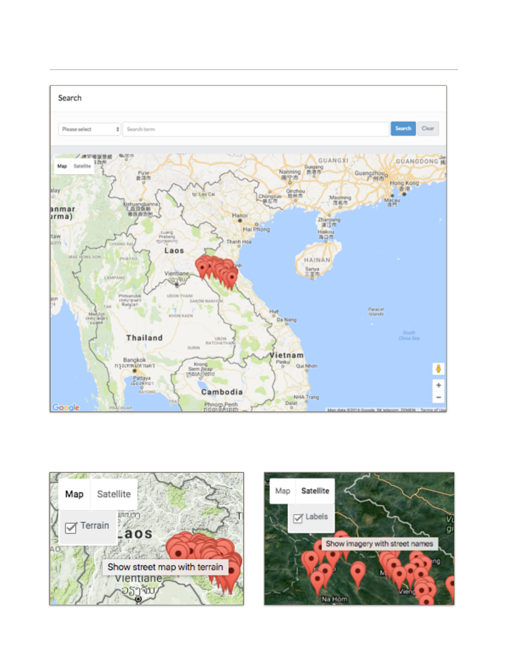Viewport: 508px width, 657px height.
Task: Click the blue Search button
Action: (x=403, y=129)
